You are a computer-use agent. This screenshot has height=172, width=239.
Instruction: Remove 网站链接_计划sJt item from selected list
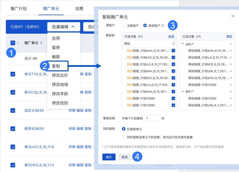(231, 57)
